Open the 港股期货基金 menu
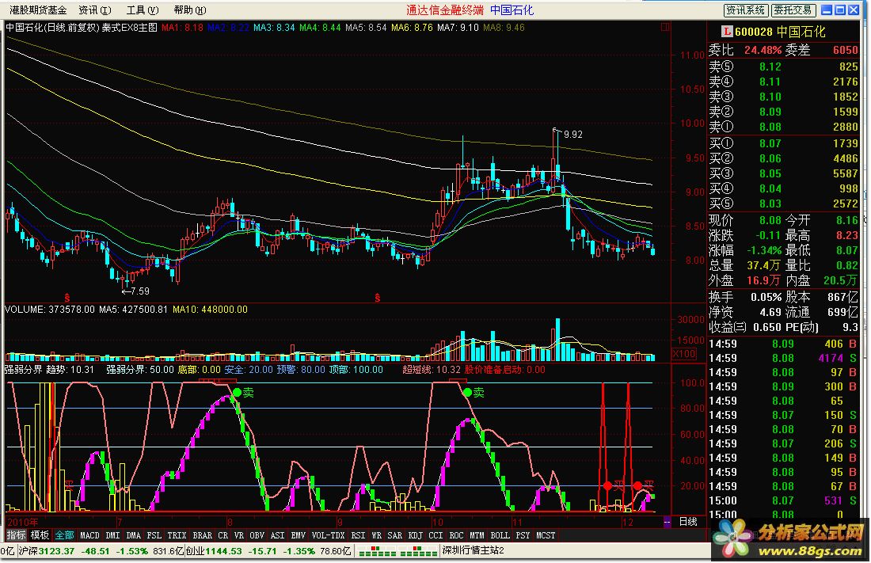Viewport: 871px width, 563px height. pyautogui.click(x=38, y=10)
